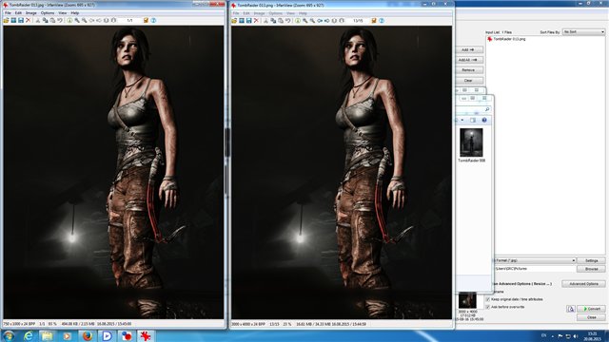
Task: Click Zoom in magnifier in the 013.jpg window
Action: (x=77, y=20)
